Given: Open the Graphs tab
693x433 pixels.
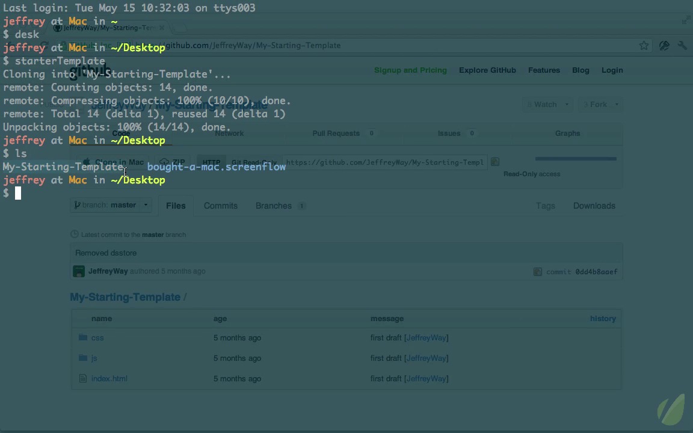Looking at the screenshot, I should [567, 134].
